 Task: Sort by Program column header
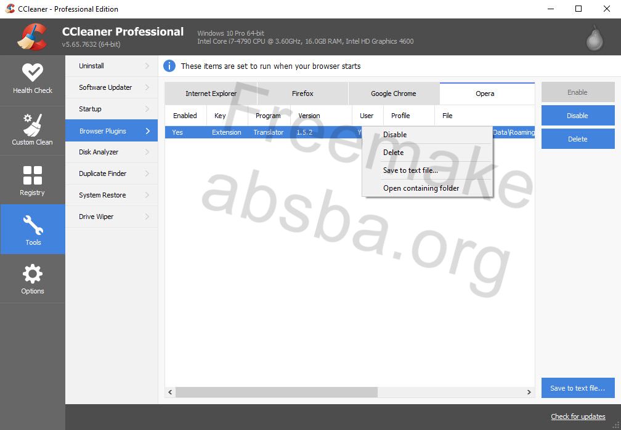point(269,116)
